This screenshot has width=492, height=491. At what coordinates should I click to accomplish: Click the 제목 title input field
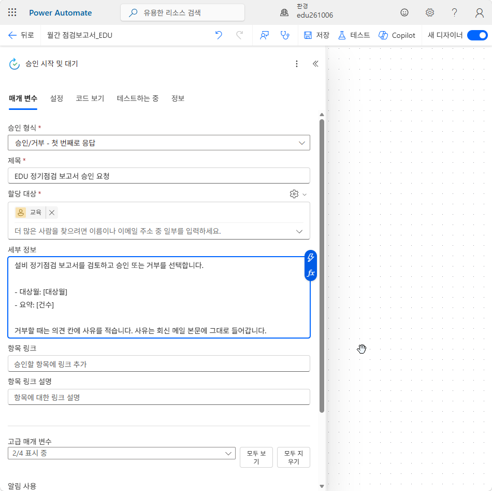click(159, 176)
